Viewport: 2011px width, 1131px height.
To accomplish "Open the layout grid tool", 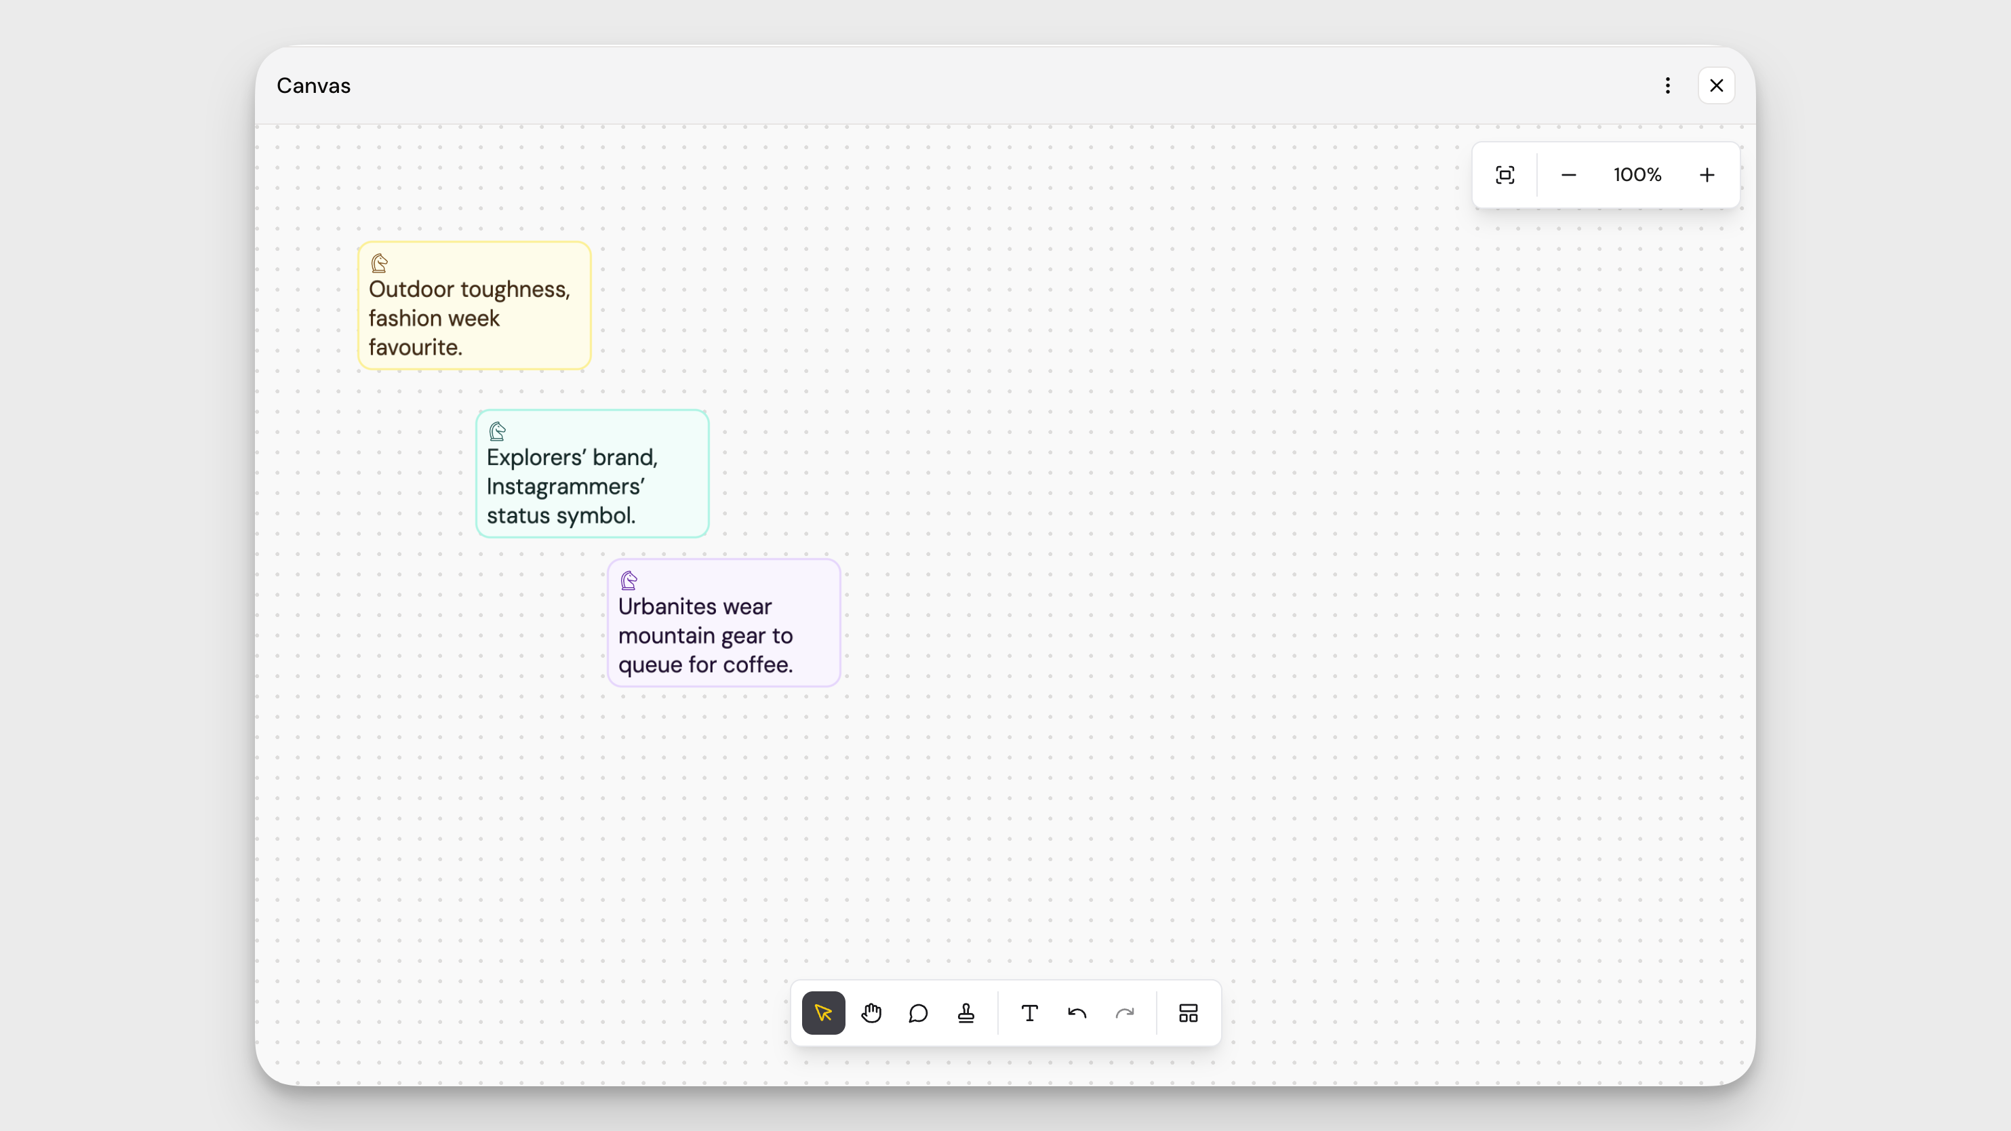I will click(1188, 1013).
